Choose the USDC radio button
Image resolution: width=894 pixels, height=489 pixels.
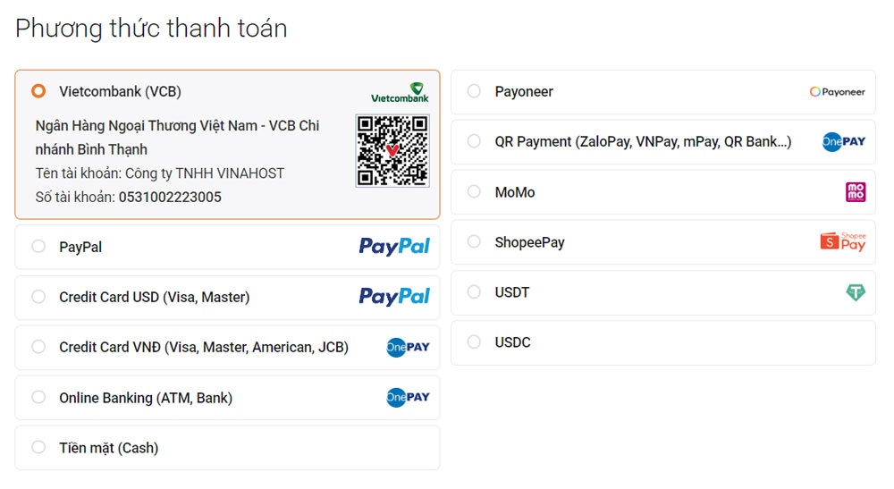[x=474, y=342]
